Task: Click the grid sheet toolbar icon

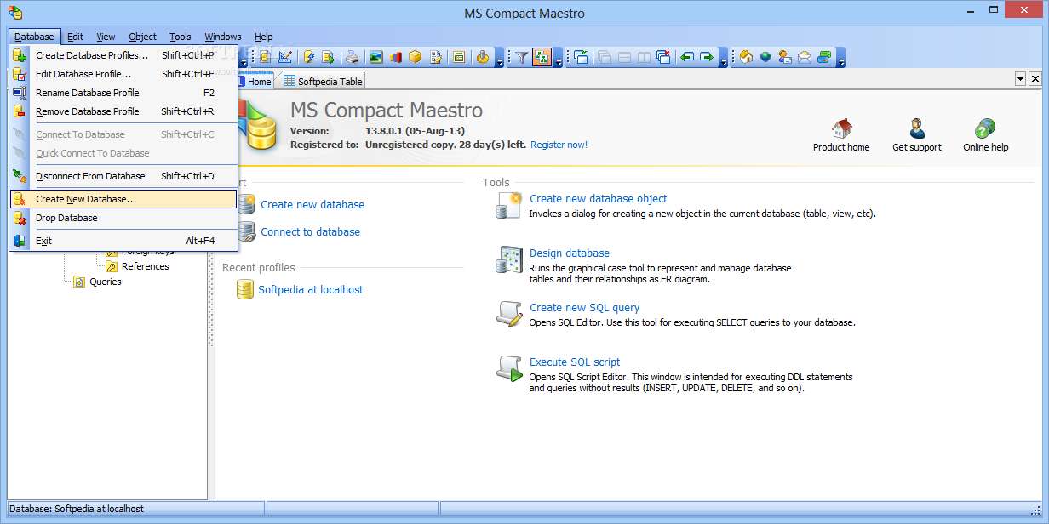Action: click(459, 57)
